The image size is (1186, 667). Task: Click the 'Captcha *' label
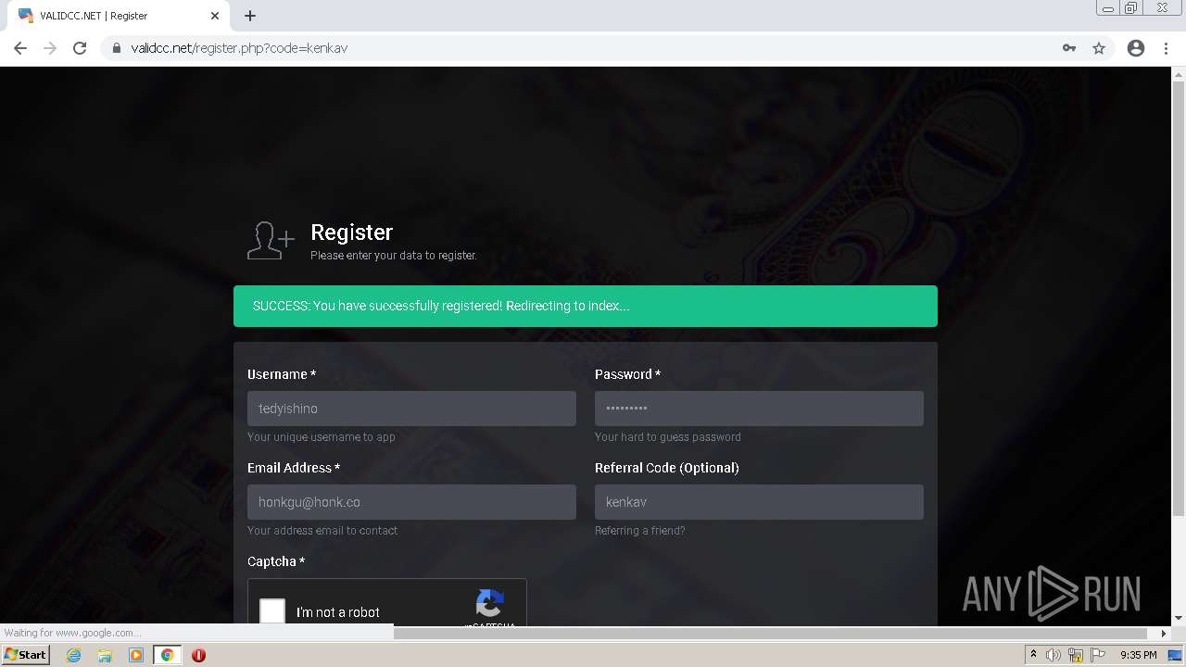point(276,561)
